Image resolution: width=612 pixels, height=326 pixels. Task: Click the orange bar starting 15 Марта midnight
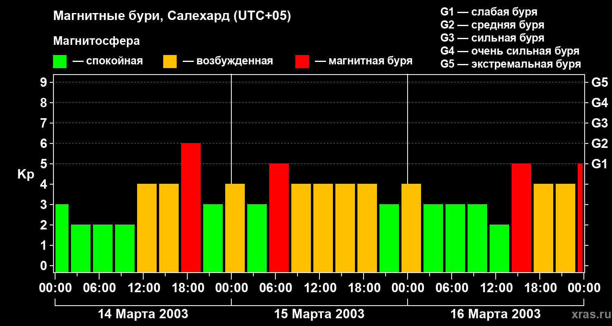tap(235, 228)
